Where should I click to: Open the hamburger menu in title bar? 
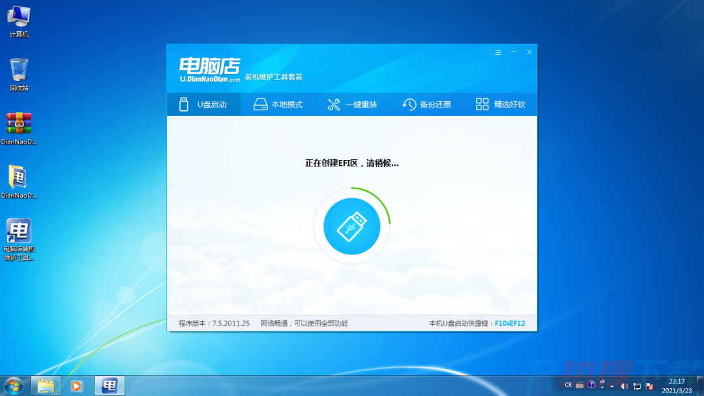(499, 53)
